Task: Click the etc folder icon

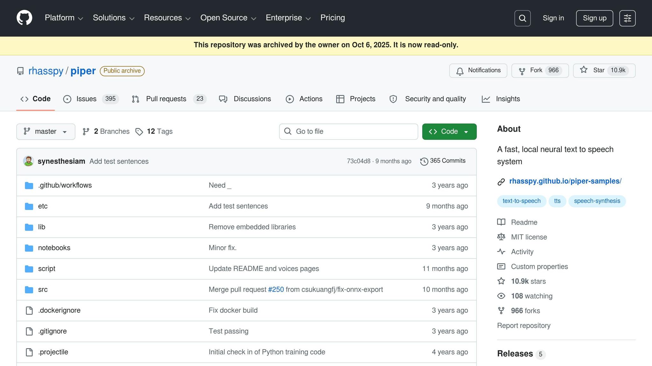Action: pos(29,207)
